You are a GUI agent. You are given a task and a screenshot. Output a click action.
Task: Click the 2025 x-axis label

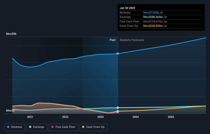[x=171, y=117]
